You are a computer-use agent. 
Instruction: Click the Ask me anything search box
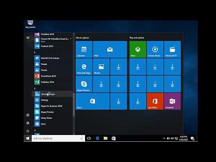[58, 138]
